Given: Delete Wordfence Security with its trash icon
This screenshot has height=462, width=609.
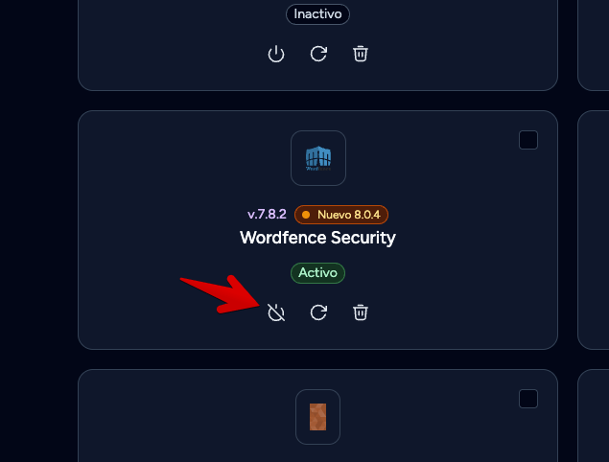Looking at the screenshot, I should [361, 312].
